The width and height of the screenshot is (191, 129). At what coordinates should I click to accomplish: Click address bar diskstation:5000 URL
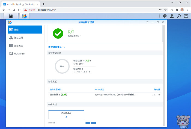click(x=47, y=10)
